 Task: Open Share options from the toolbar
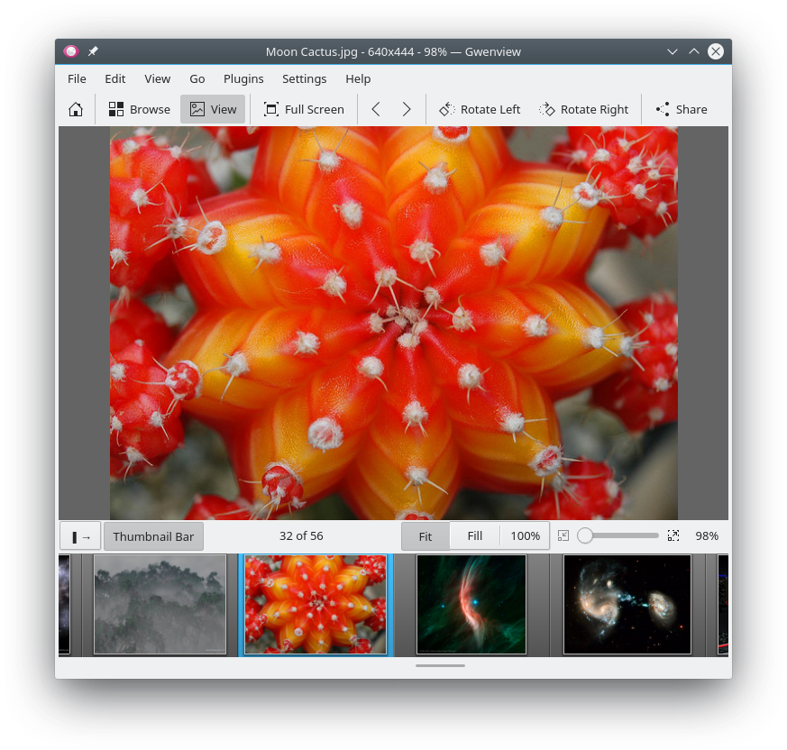click(681, 108)
